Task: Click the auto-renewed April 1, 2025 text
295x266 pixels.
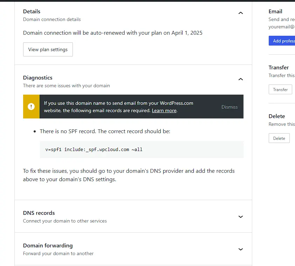Action: point(112,33)
